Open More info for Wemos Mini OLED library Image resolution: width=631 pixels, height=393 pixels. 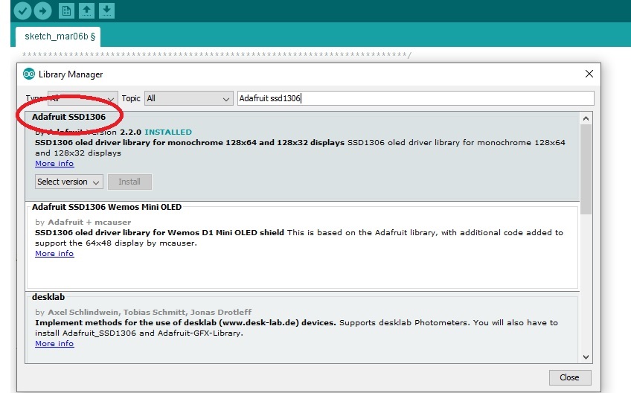click(54, 253)
